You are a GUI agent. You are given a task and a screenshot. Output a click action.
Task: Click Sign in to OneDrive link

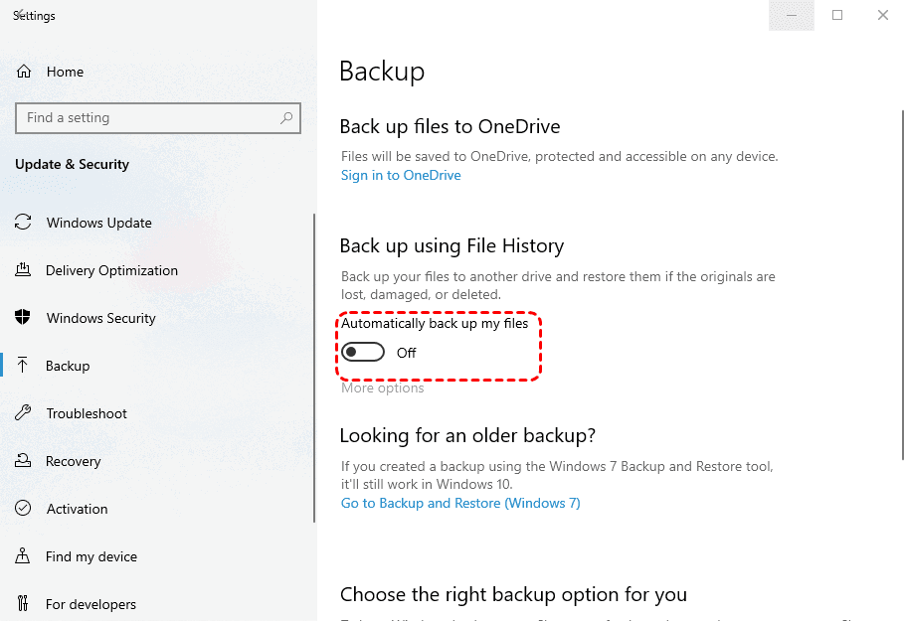coord(401,175)
